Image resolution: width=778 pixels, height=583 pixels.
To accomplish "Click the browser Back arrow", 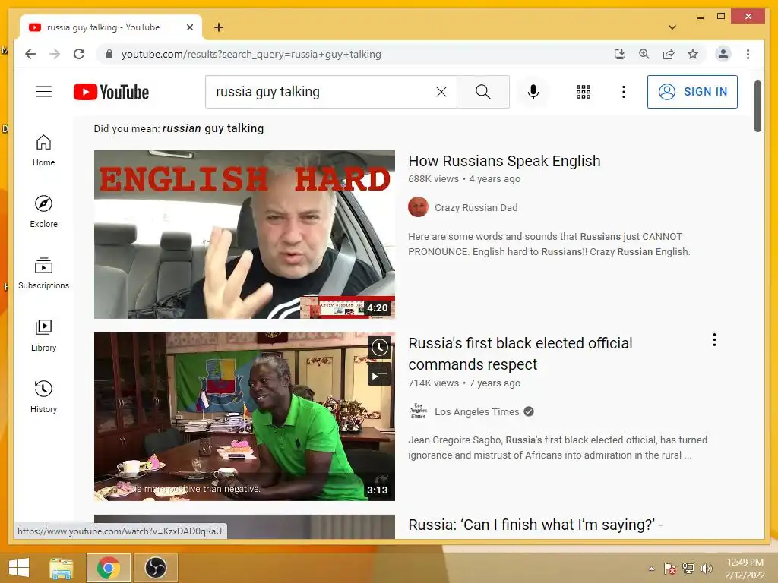I will click(30, 54).
